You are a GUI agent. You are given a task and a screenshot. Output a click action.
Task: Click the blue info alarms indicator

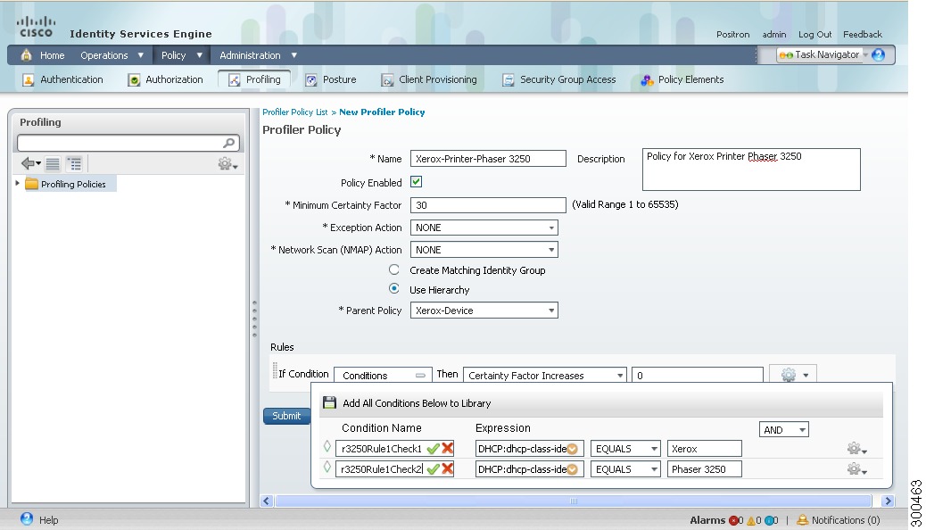click(771, 520)
